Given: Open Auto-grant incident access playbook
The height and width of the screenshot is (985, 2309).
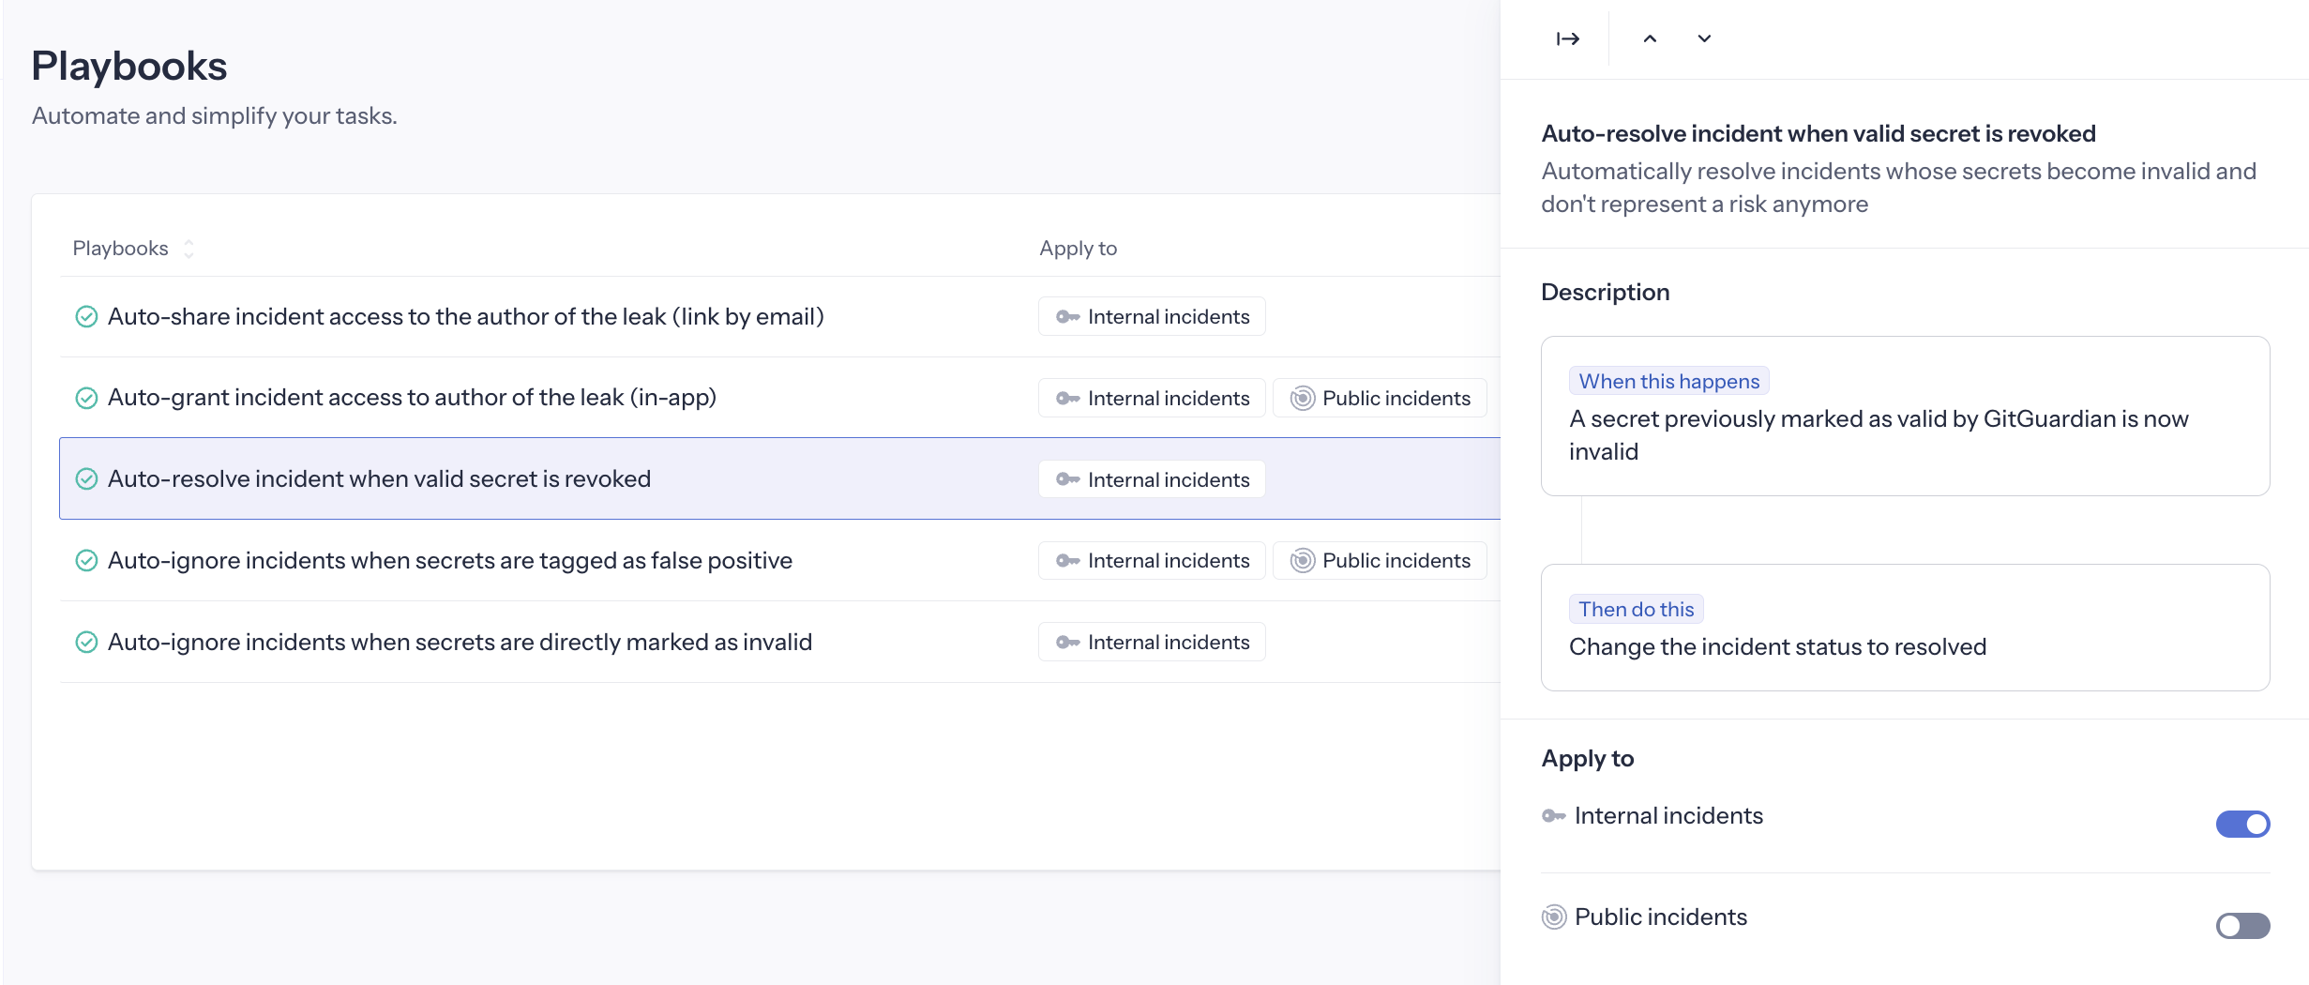Looking at the screenshot, I should (x=412, y=398).
